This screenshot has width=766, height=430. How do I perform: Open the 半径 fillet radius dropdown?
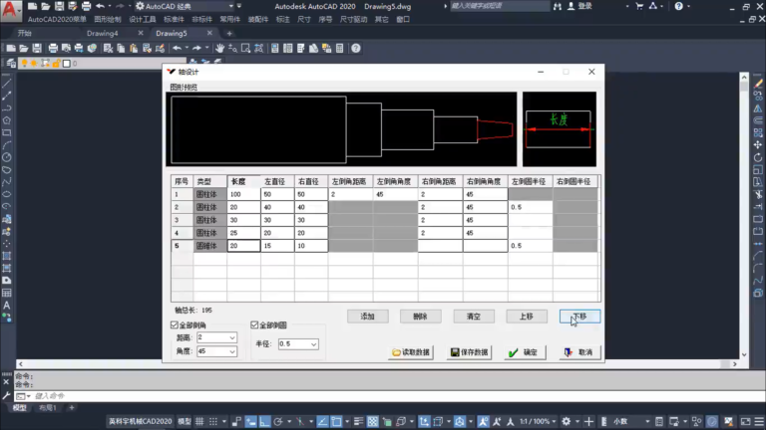click(x=313, y=344)
